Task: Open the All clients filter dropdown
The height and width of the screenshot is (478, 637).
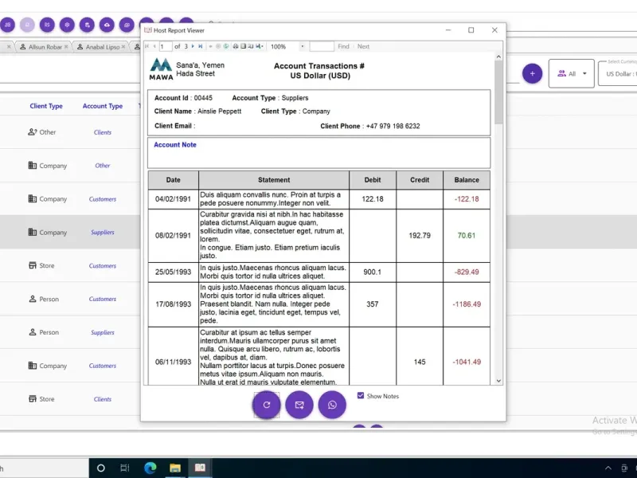Action: point(572,73)
